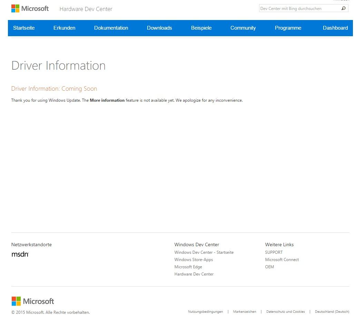Open the Datenschutz und Cookies link
Screen dimensions: 355x320
pyautogui.click(x=286, y=312)
